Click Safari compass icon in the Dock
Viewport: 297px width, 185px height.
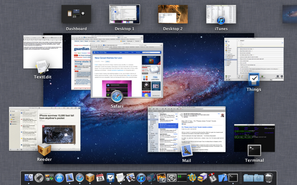click(80, 178)
